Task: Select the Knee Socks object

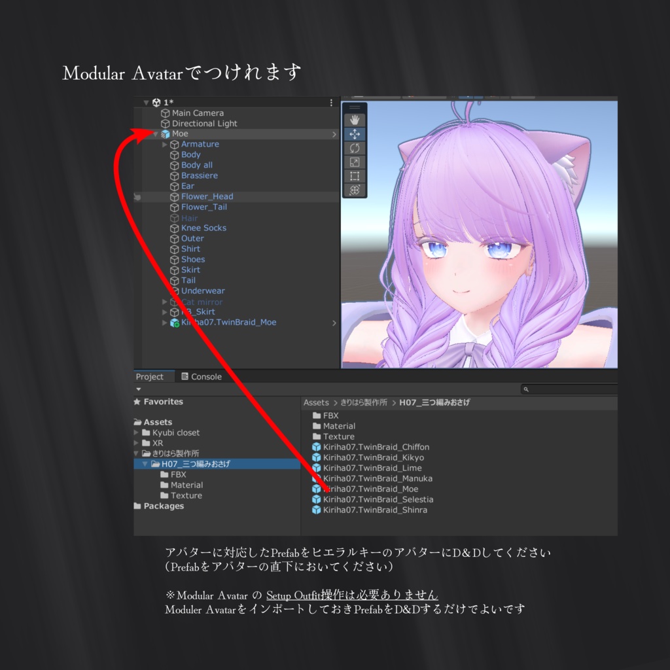Action: 203,228
